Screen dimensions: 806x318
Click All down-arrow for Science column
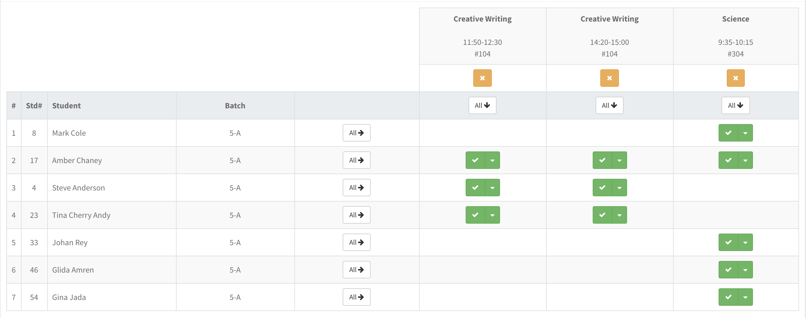(x=735, y=105)
